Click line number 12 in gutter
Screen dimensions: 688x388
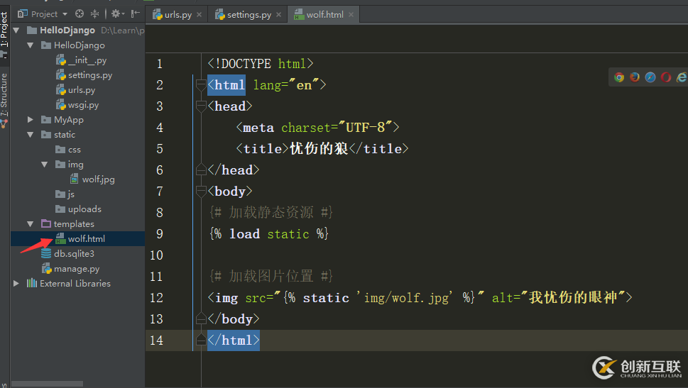click(x=157, y=298)
